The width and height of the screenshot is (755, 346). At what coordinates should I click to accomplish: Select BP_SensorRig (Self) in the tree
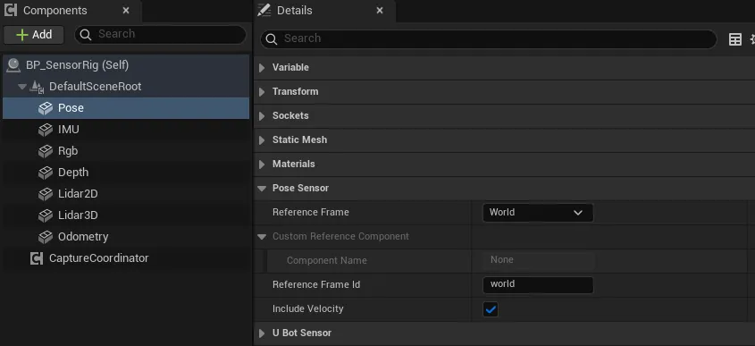77,65
